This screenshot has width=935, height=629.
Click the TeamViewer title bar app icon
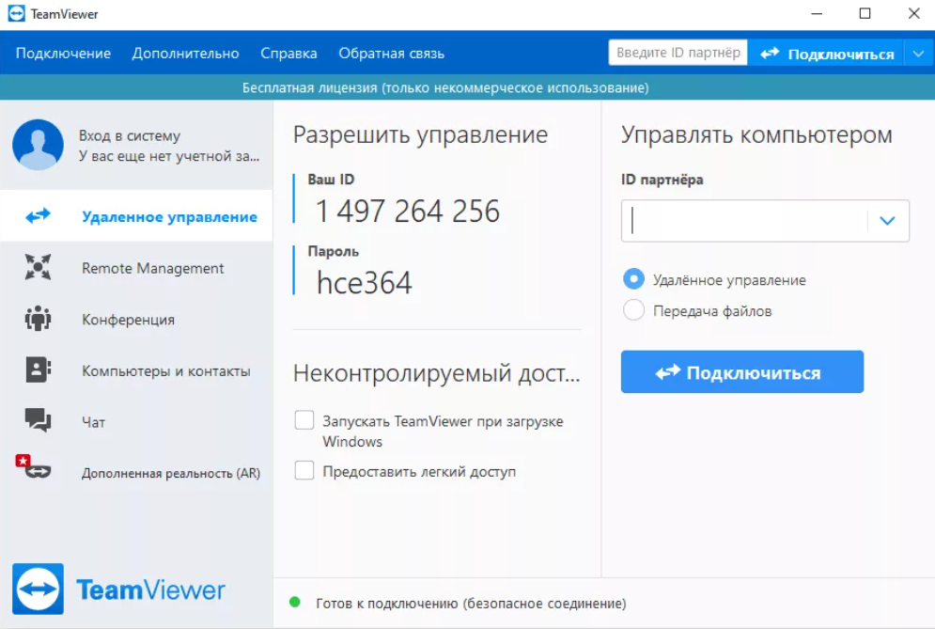click(x=17, y=13)
